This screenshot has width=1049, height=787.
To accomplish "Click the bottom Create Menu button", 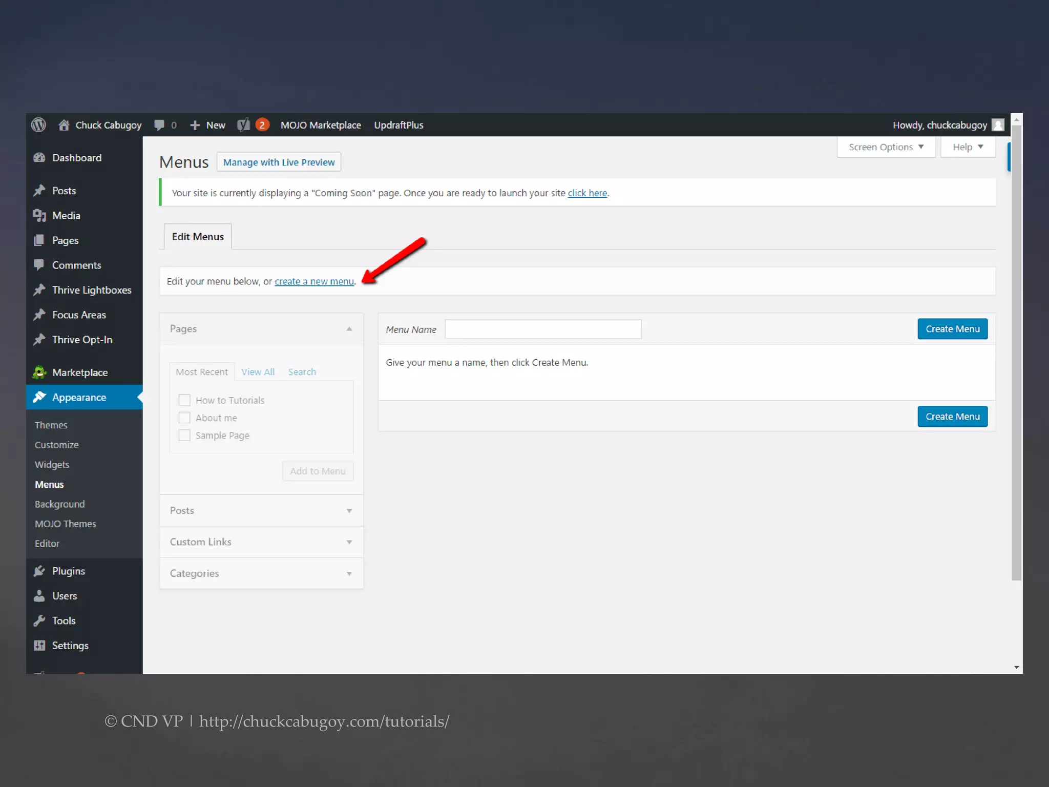I will pyautogui.click(x=952, y=417).
